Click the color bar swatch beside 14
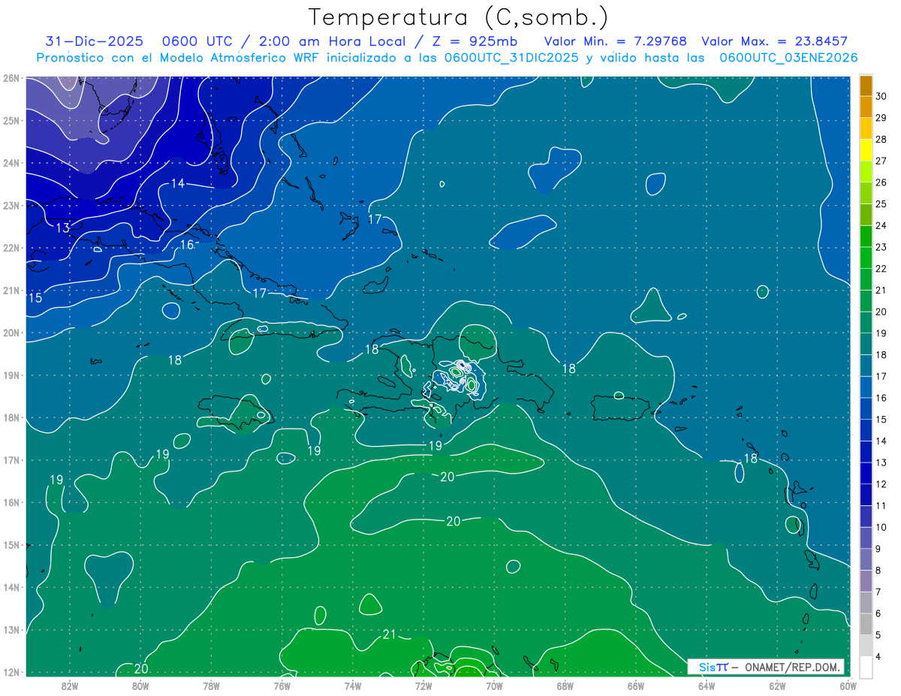Image resolution: width=901 pixels, height=696 pixels. click(x=866, y=430)
